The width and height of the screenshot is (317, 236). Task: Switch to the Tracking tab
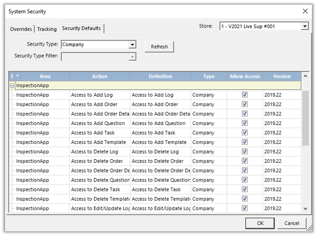47,29
